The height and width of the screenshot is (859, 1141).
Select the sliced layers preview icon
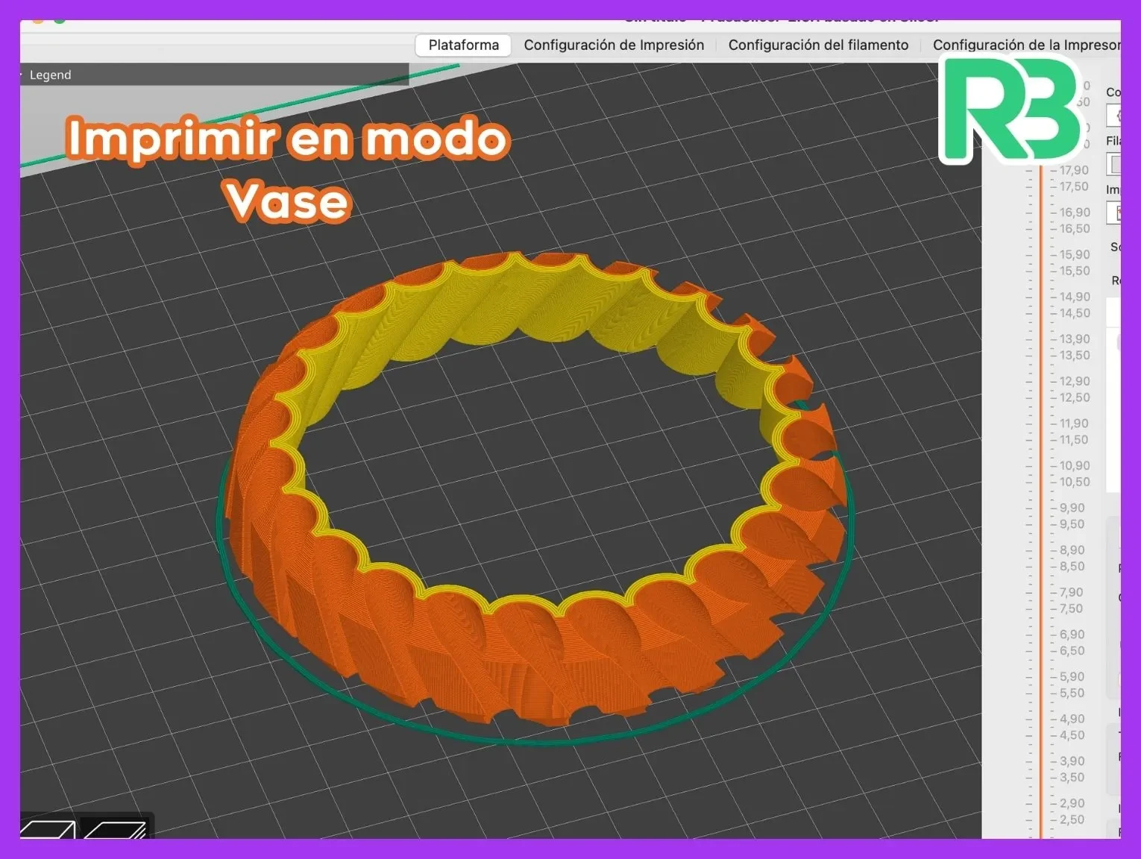pyautogui.click(x=114, y=828)
